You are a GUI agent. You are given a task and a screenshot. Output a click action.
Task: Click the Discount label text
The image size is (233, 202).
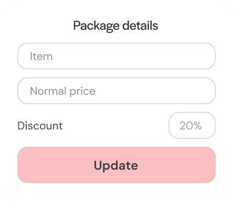coord(40,126)
